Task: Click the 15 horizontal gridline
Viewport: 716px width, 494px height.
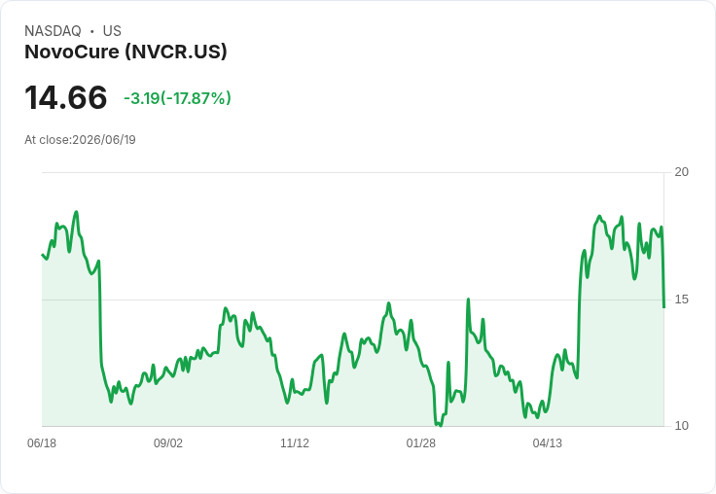Action: (x=352, y=300)
